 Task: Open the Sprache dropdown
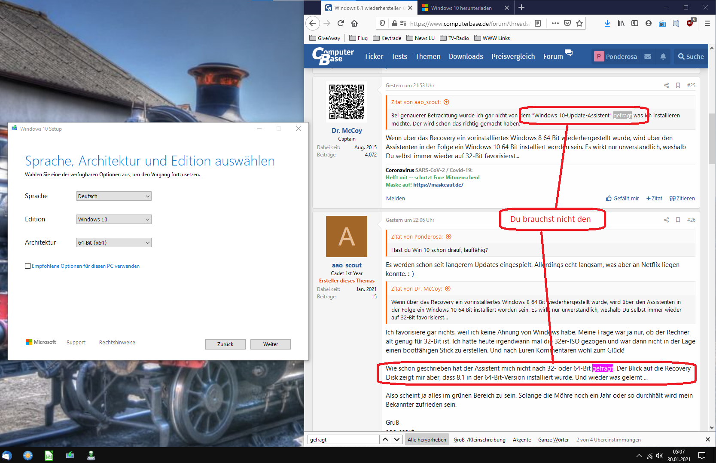[114, 196]
